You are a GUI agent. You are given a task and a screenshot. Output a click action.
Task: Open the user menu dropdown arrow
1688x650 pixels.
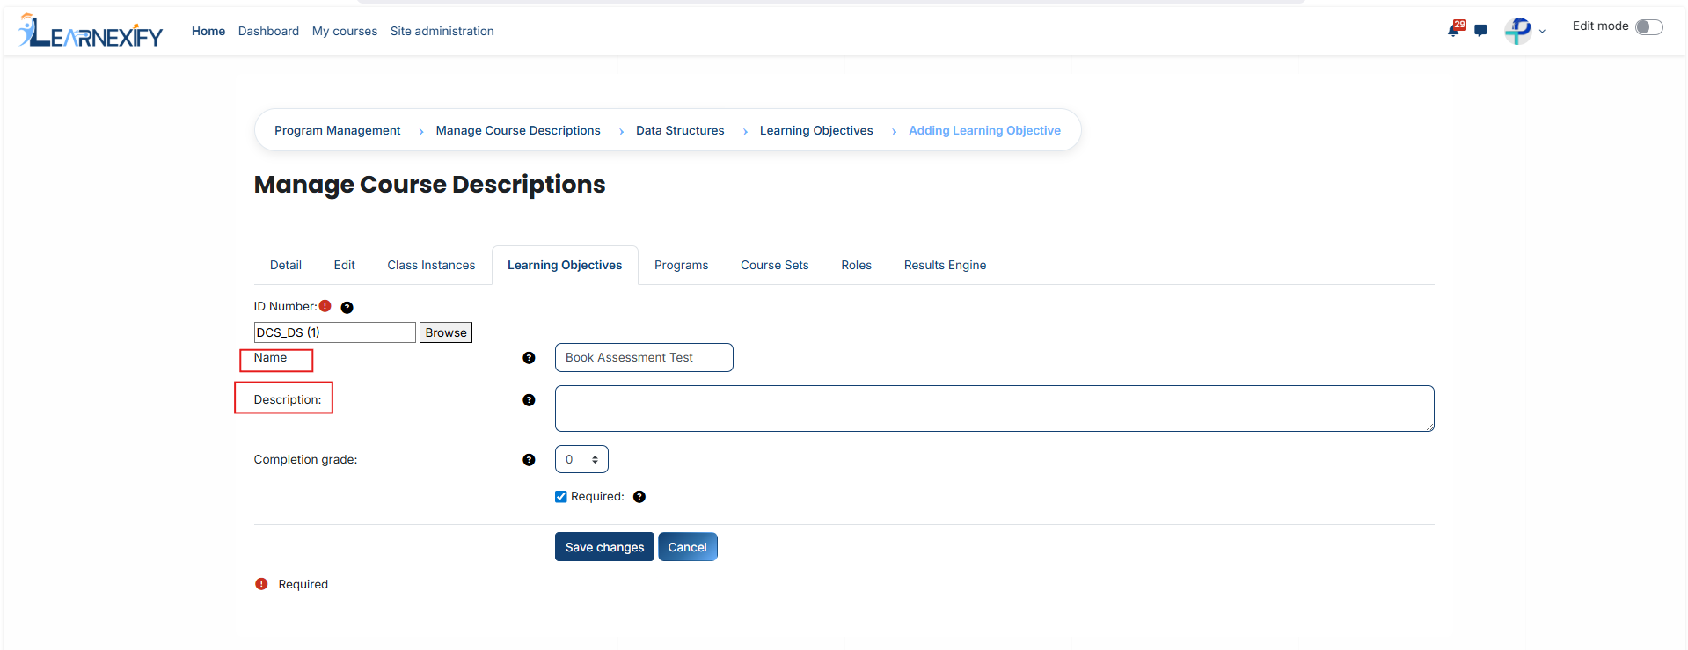[x=1542, y=32]
